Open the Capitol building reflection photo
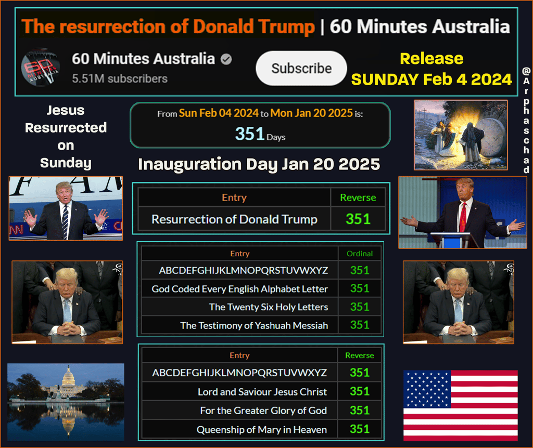The image size is (533, 448). pos(66,402)
